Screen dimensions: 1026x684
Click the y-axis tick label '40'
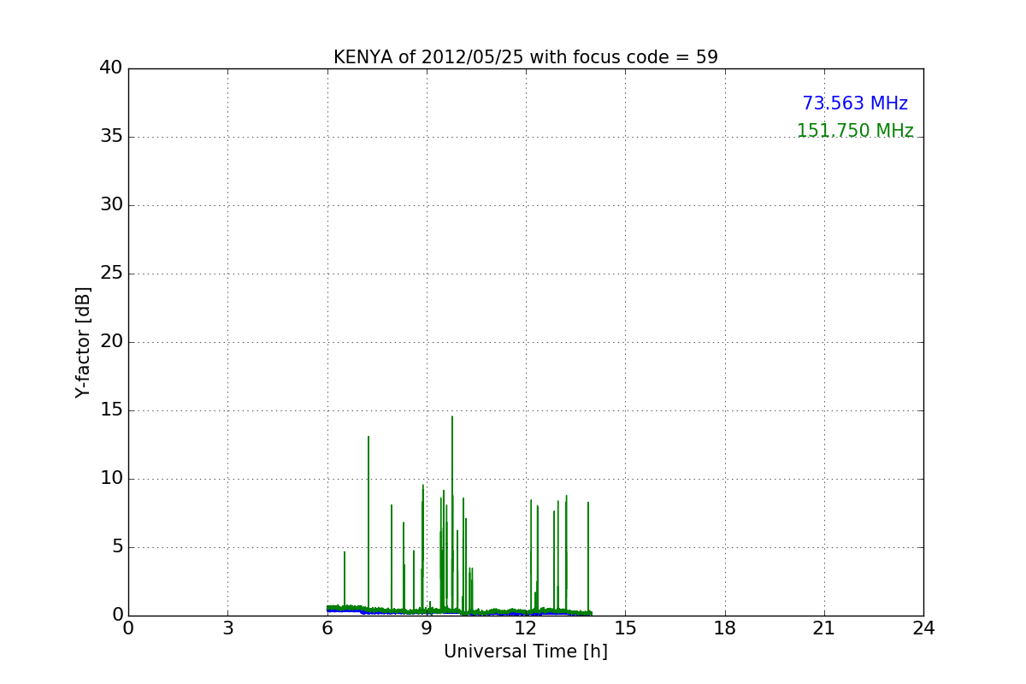111,68
